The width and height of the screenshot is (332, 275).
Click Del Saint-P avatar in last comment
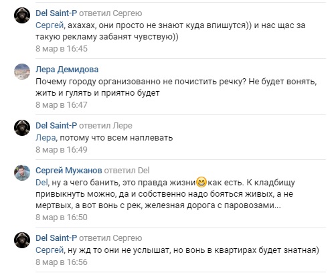[x=22, y=240]
